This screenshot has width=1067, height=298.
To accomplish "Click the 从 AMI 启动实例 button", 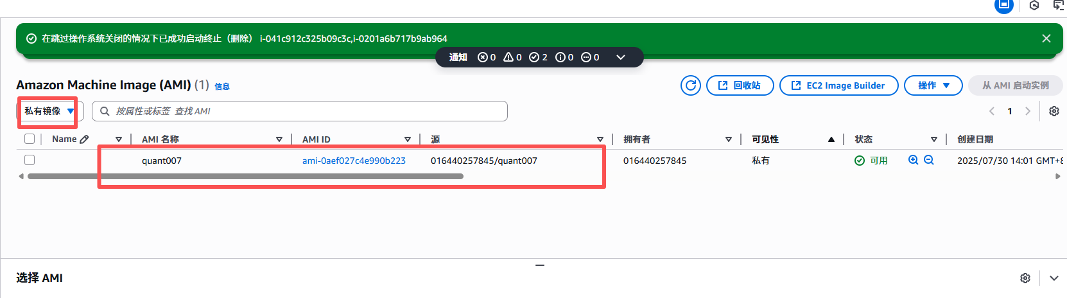I will 1016,85.
